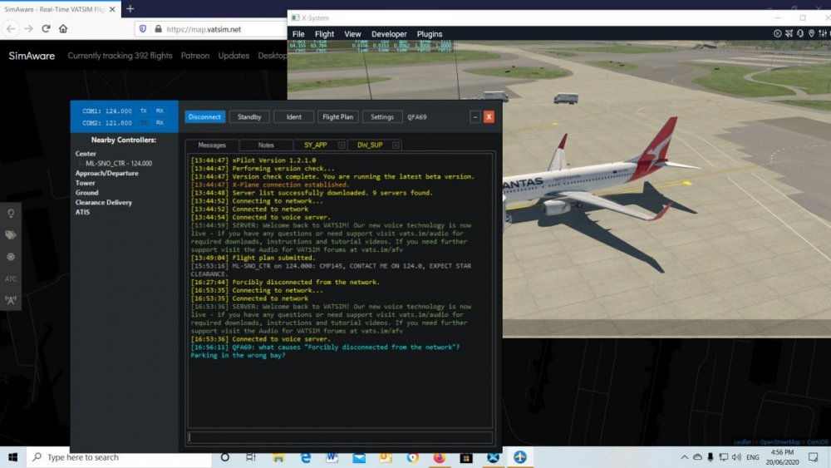Close the SimAware browser tab

coord(112,9)
